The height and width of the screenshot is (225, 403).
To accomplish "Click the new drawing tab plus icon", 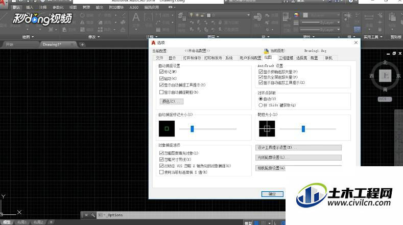I will [82, 44].
